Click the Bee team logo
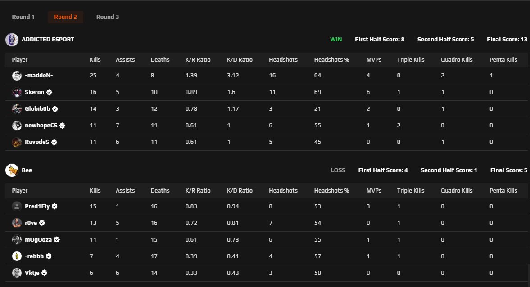Viewport: 530px width, 287px height. (x=12, y=170)
